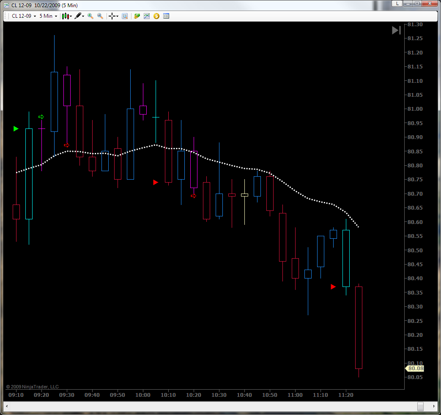Click the 80.05 price axis label
This screenshot has width=441, height=415.
pyautogui.click(x=415, y=377)
